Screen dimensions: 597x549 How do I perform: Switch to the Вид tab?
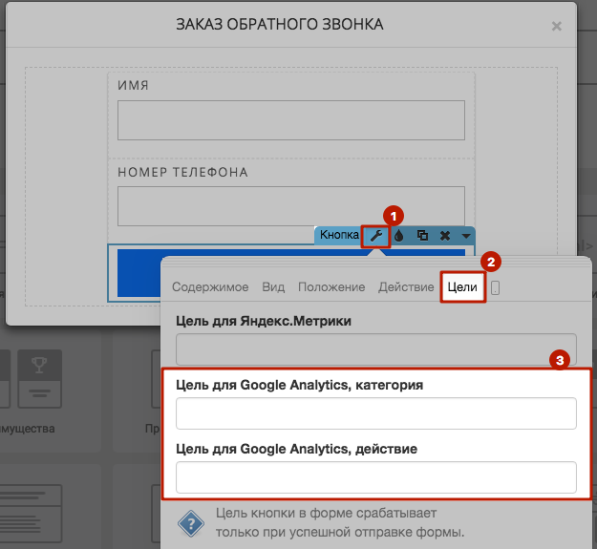(x=273, y=286)
